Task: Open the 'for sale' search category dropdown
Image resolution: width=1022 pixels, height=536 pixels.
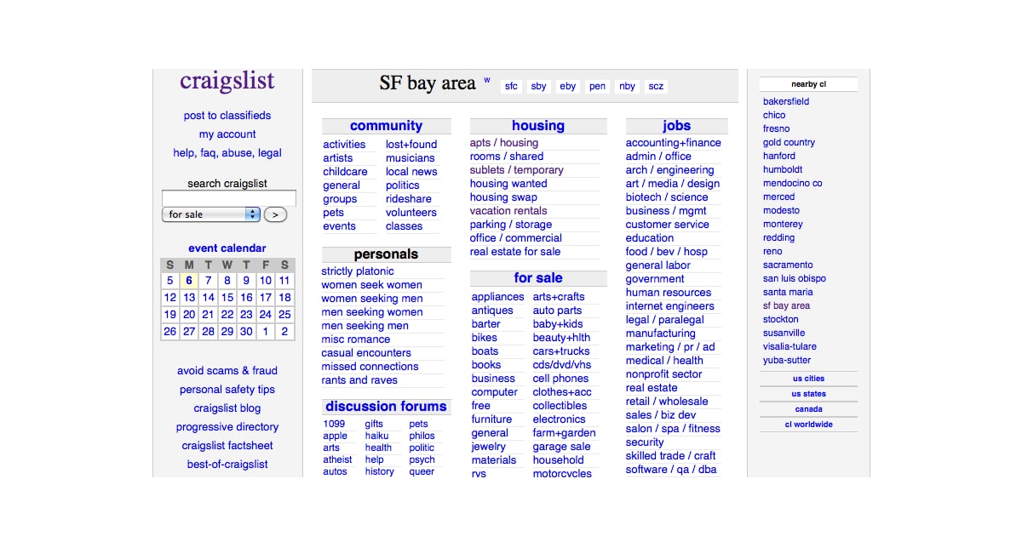Action: tap(210, 214)
